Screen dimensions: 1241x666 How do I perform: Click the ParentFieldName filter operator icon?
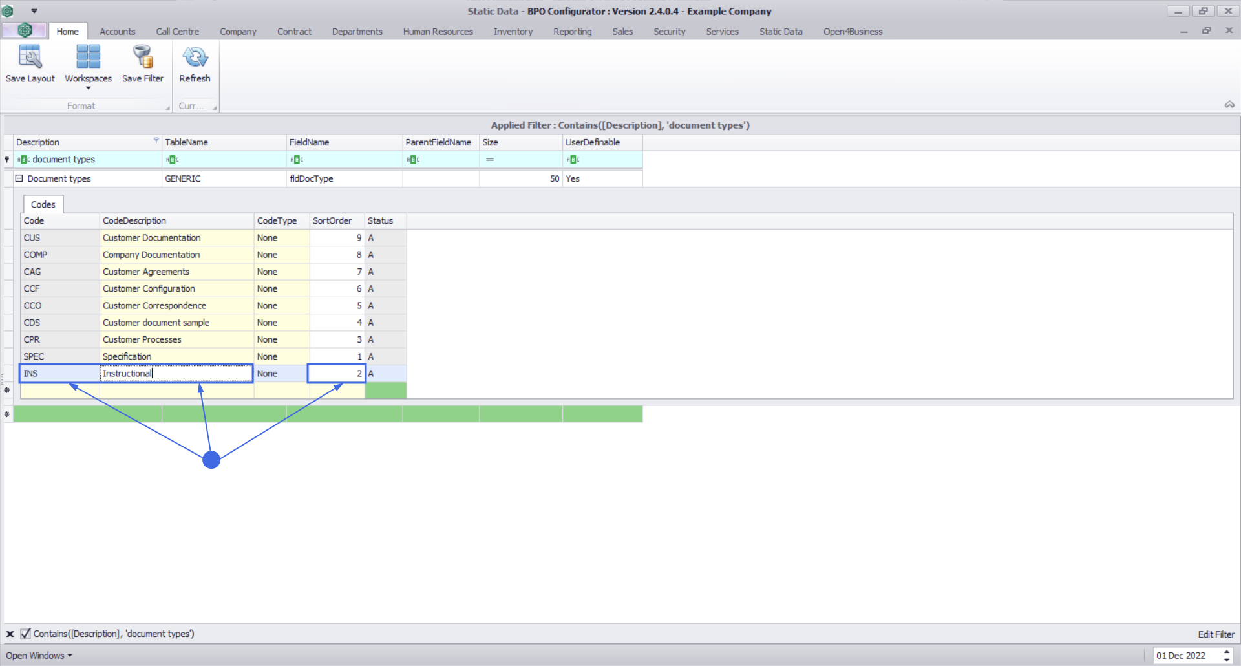pos(413,159)
